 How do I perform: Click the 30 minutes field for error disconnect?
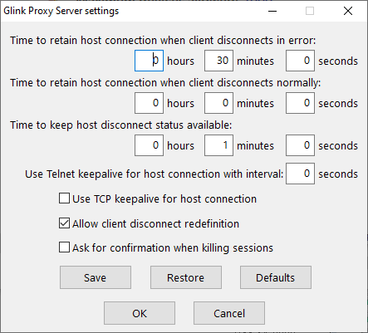(x=218, y=61)
